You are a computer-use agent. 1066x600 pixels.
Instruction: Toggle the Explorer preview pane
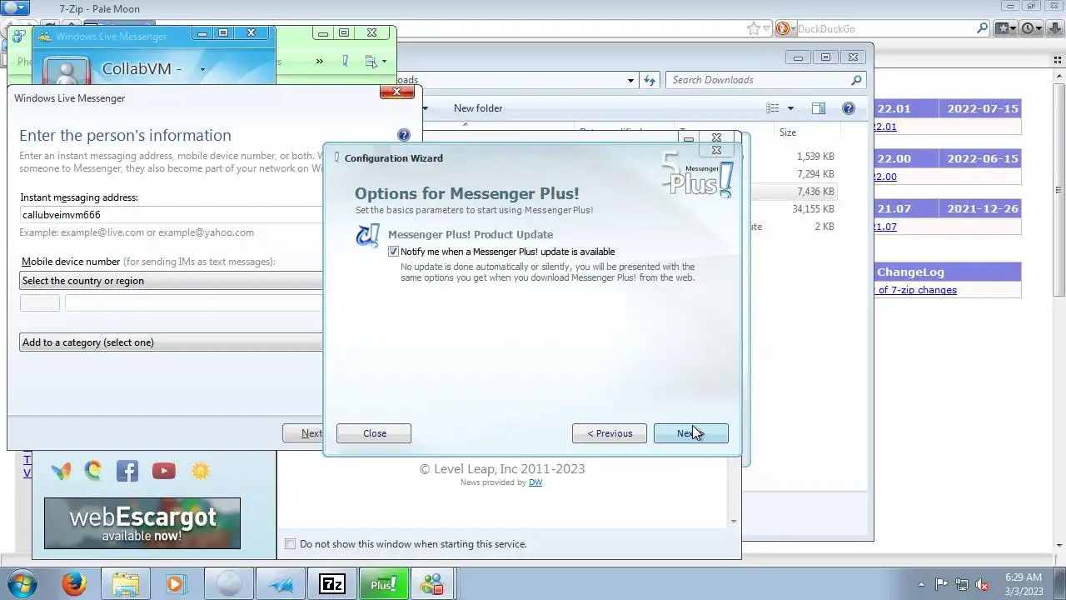(818, 108)
